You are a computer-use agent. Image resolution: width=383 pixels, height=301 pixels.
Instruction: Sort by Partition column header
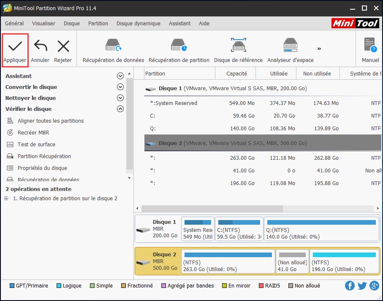[179, 74]
